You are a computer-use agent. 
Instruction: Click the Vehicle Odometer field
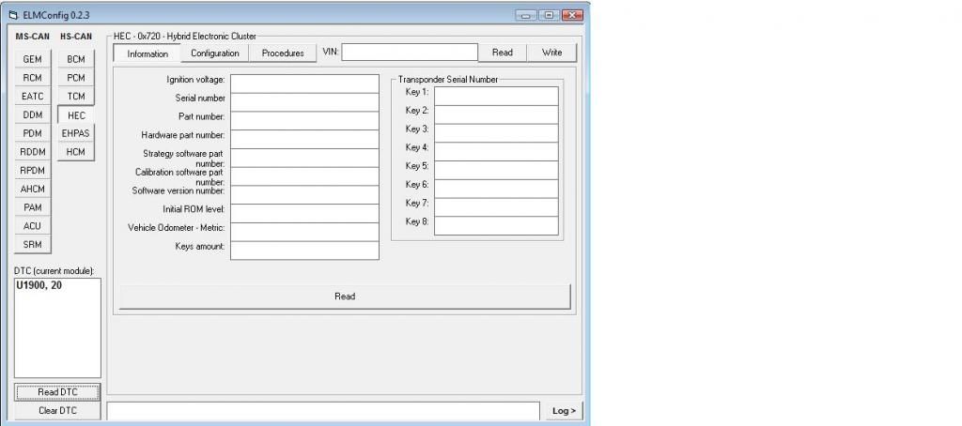[x=304, y=231]
